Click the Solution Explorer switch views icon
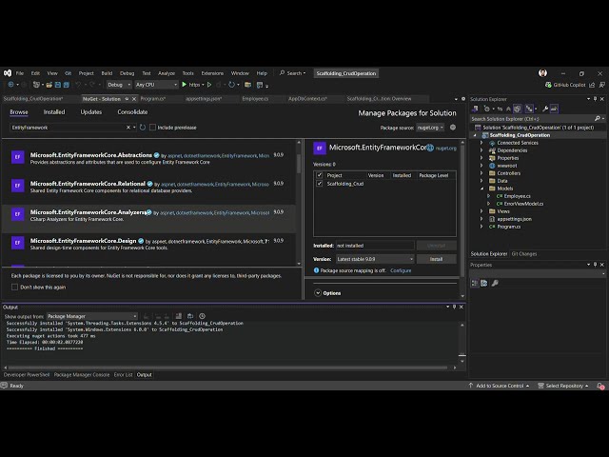The image size is (609, 457). click(475, 109)
